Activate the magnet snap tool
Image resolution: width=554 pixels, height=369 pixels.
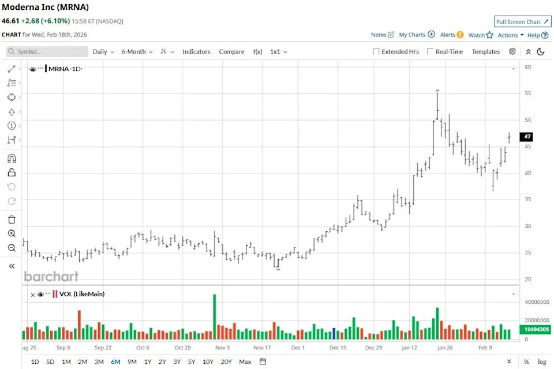point(12,159)
